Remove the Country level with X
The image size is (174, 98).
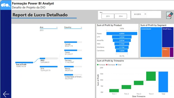81,27
